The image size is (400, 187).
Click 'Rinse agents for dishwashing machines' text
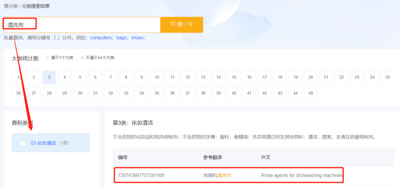click(301, 175)
